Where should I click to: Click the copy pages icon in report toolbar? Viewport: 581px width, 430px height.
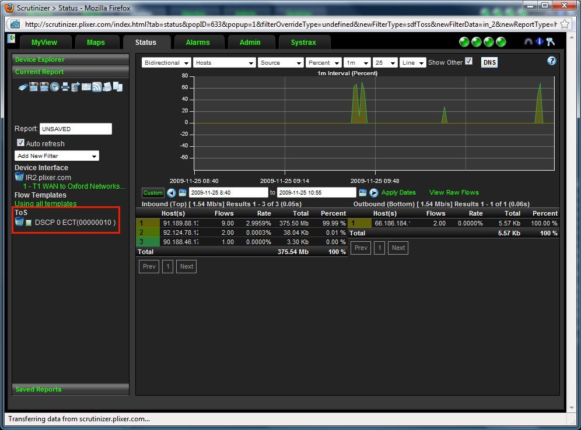click(118, 87)
